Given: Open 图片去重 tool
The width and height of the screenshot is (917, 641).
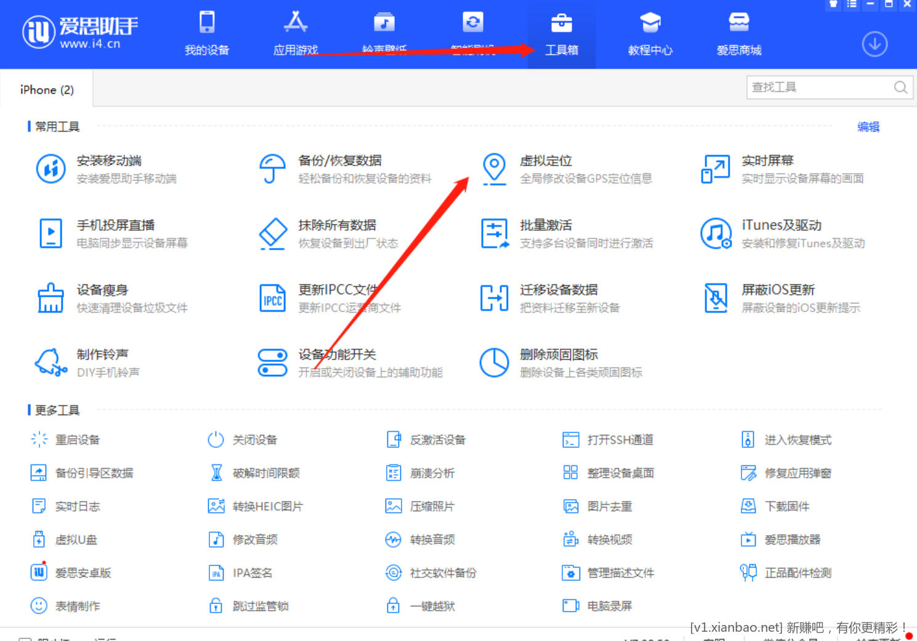Looking at the screenshot, I should [x=597, y=506].
